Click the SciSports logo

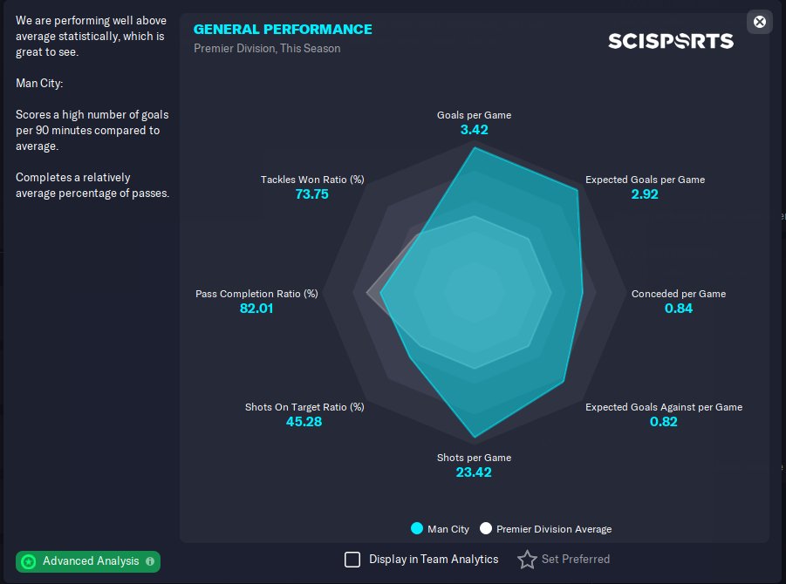[x=670, y=40]
